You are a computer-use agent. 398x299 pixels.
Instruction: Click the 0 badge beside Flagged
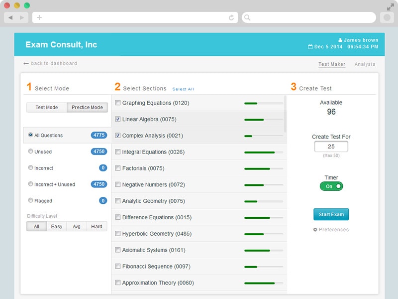click(x=103, y=201)
